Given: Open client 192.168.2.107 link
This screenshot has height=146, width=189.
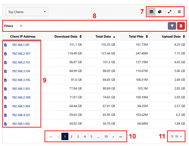Looking at the screenshot, I should [x=21, y=53].
